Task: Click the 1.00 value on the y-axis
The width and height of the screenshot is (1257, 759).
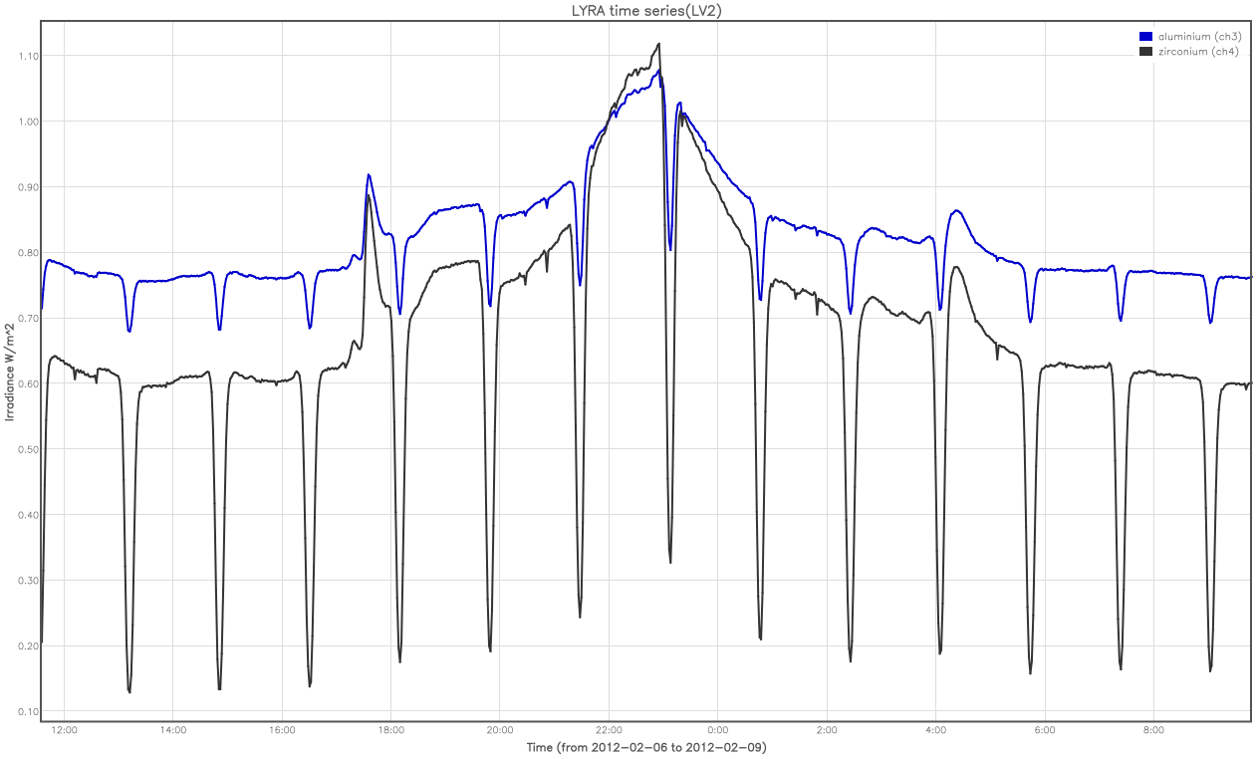Action: (27, 122)
